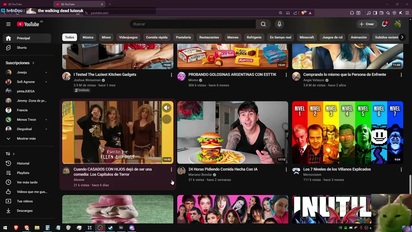The image size is (412, 232).
Task: Click the search magnifier button
Action: (x=263, y=24)
